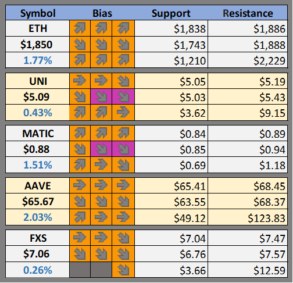Click the right arrow in the $0.69 support row
The image size is (293, 283).
pyautogui.click(x=101, y=164)
